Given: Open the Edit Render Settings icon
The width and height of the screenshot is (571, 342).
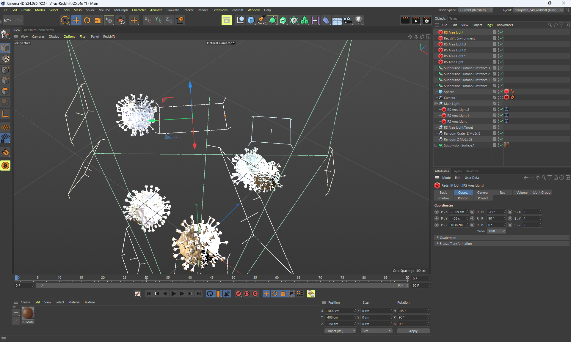Looking at the screenshot, I should point(427,20).
